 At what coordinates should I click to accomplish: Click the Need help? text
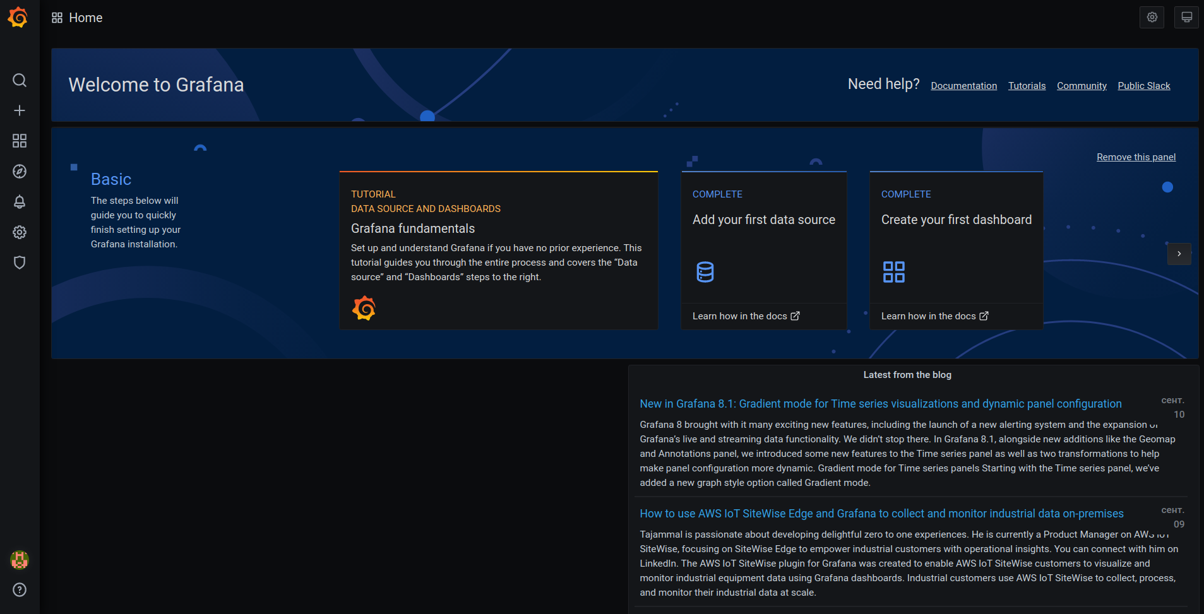883,84
